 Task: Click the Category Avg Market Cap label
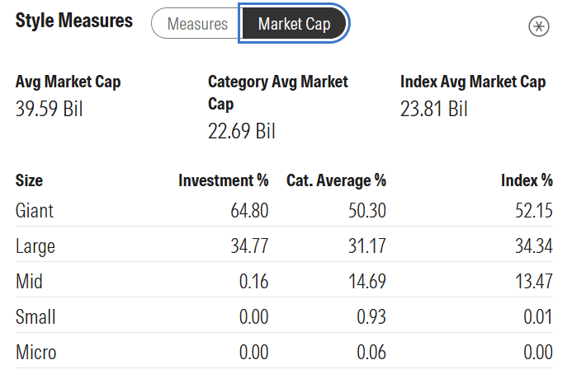(277, 93)
